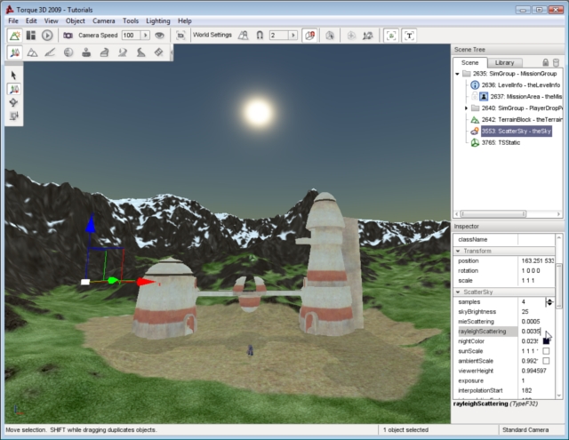Click the text T icon in toolbar

point(410,36)
